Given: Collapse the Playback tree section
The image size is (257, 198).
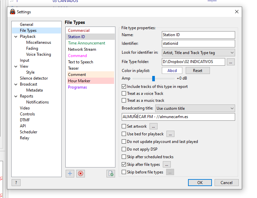Looking at the screenshot, I should pos(16,36).
